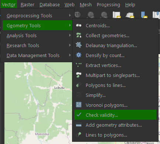Viewport: 160px width, 144px height.
Task: Choose Add geometry attributes... menu entry
Action: pos(115,125)
